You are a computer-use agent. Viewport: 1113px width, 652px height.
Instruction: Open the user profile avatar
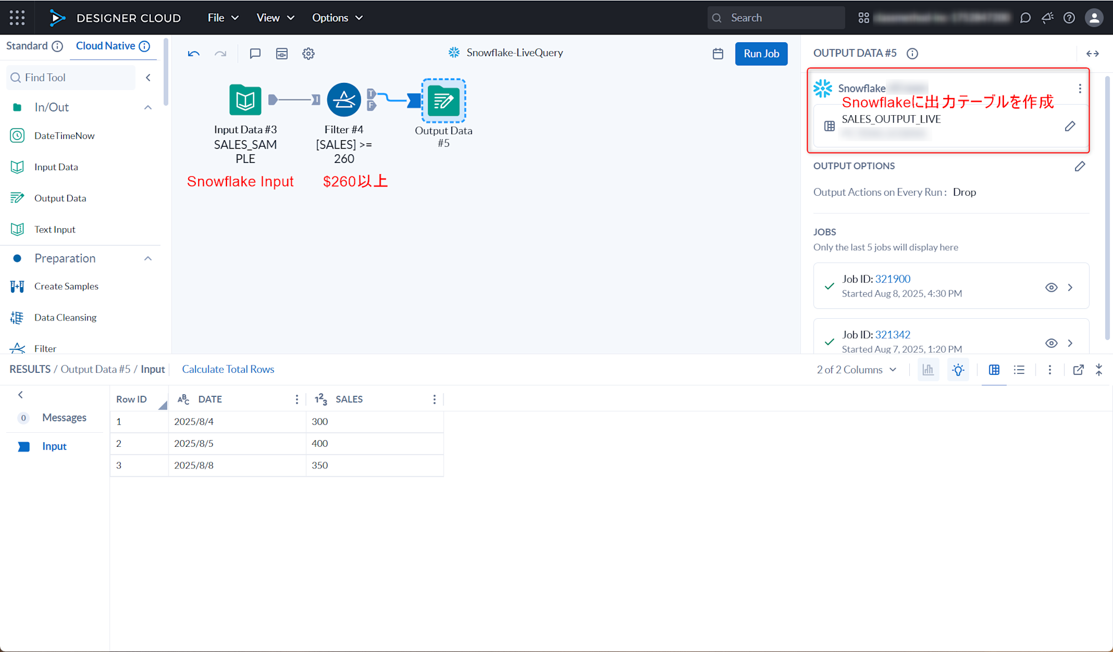pyautogui.click(x=1094, y=18)
